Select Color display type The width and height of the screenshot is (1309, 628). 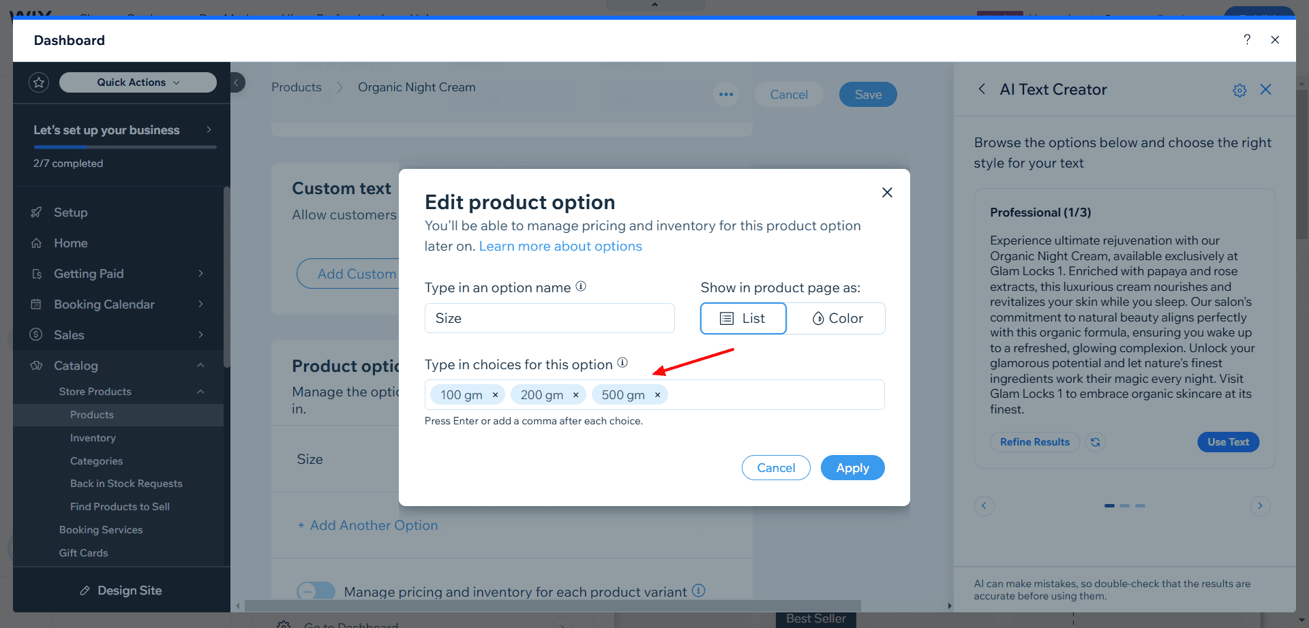coord(837,319)
